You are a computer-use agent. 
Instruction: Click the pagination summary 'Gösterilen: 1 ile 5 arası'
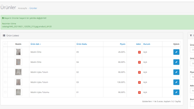162,102
